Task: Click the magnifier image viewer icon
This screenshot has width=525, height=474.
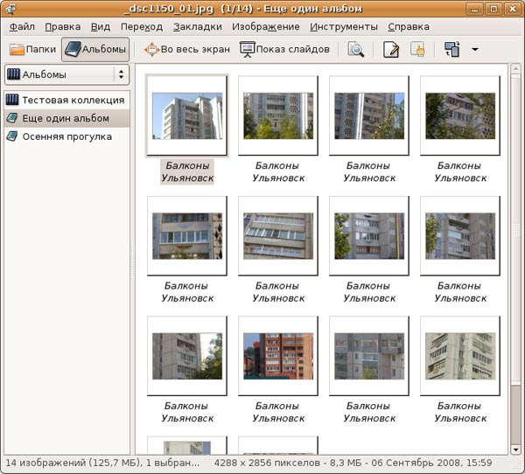Action: (x=355, y=50)
